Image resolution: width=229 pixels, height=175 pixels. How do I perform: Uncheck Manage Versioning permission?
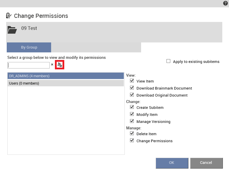(x=132, y=121)
